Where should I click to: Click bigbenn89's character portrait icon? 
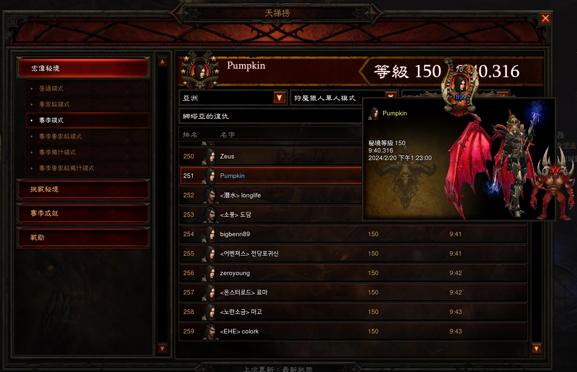(x=209, y=234)
